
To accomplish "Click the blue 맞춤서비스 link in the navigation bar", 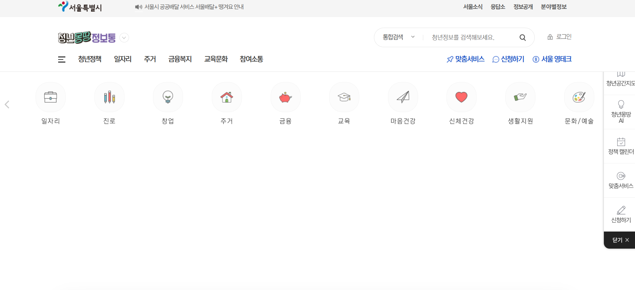I will (x=465, y=59).
